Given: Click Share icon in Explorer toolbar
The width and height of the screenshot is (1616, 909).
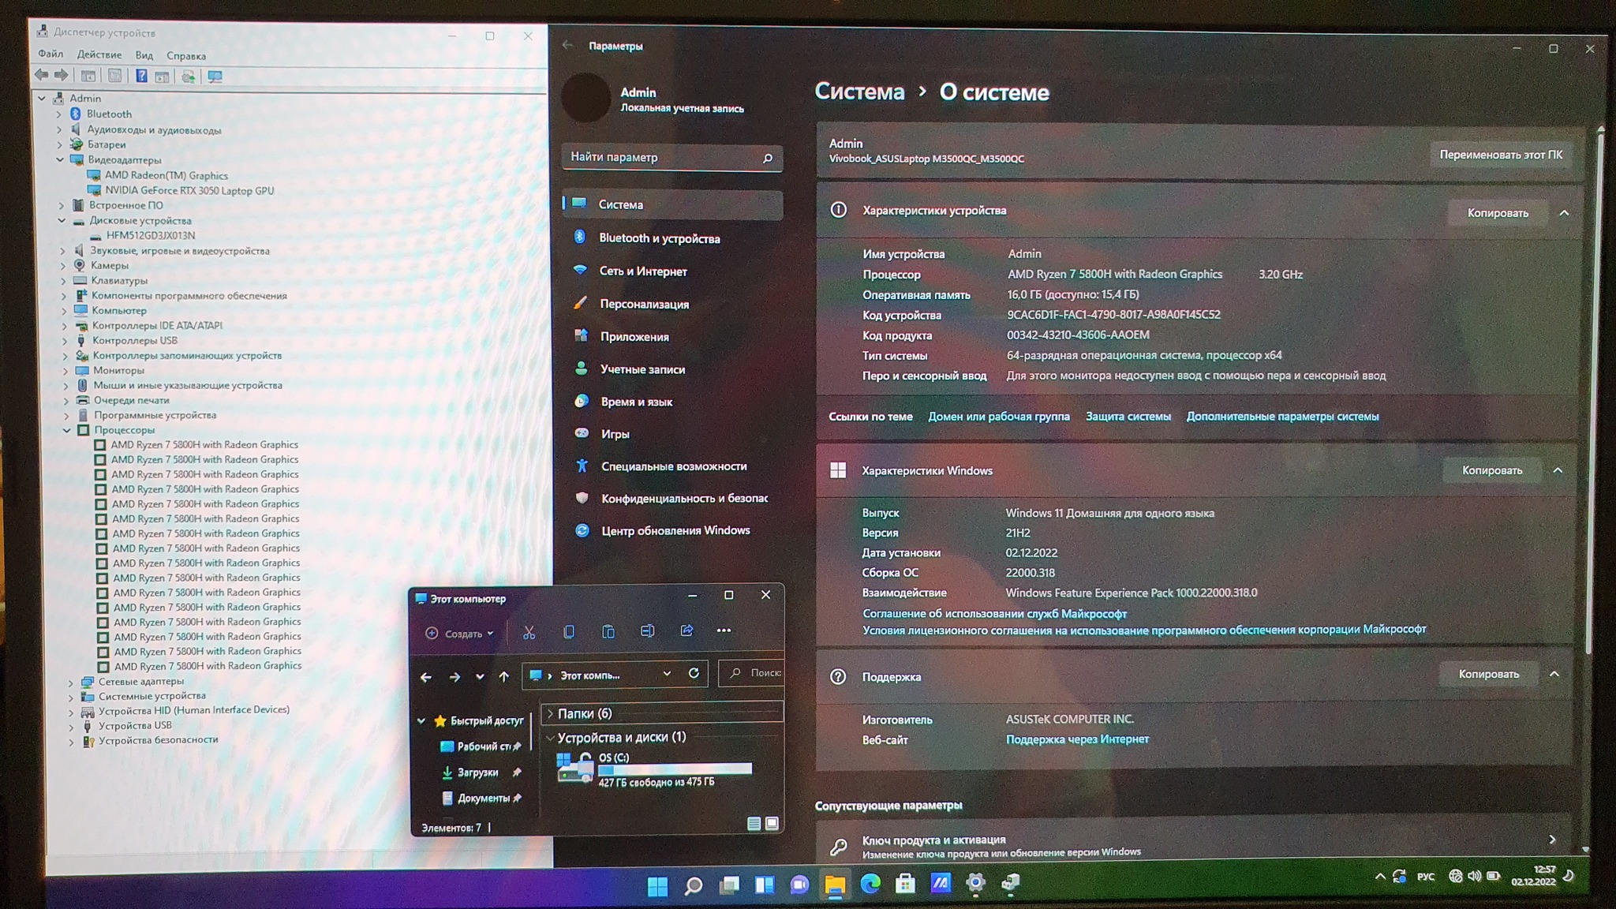Looking at the screenshot, I should pos(686,630).
